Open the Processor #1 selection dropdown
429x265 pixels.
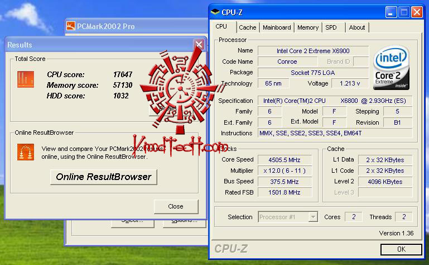[288, 217]
